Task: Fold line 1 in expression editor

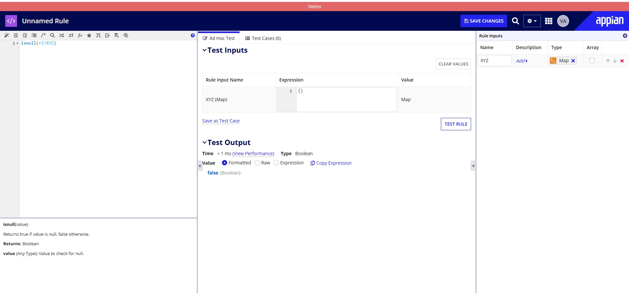Action: (x=17, y=44)
